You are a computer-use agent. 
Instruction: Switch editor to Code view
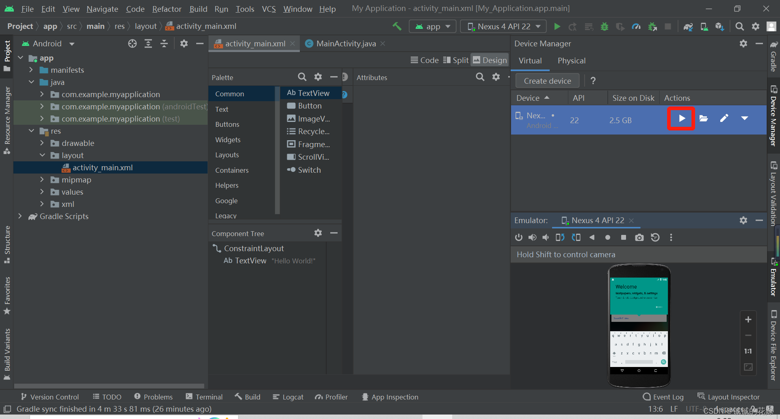pyautogui.click(x=424, y=60)
